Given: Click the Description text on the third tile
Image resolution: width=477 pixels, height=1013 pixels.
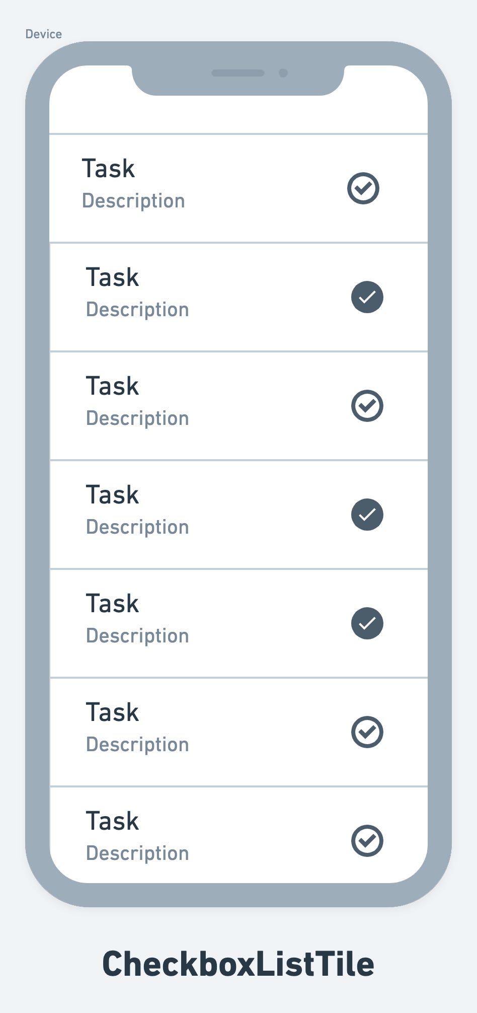Looking at the screenshot, I should (x=137, y=418).
